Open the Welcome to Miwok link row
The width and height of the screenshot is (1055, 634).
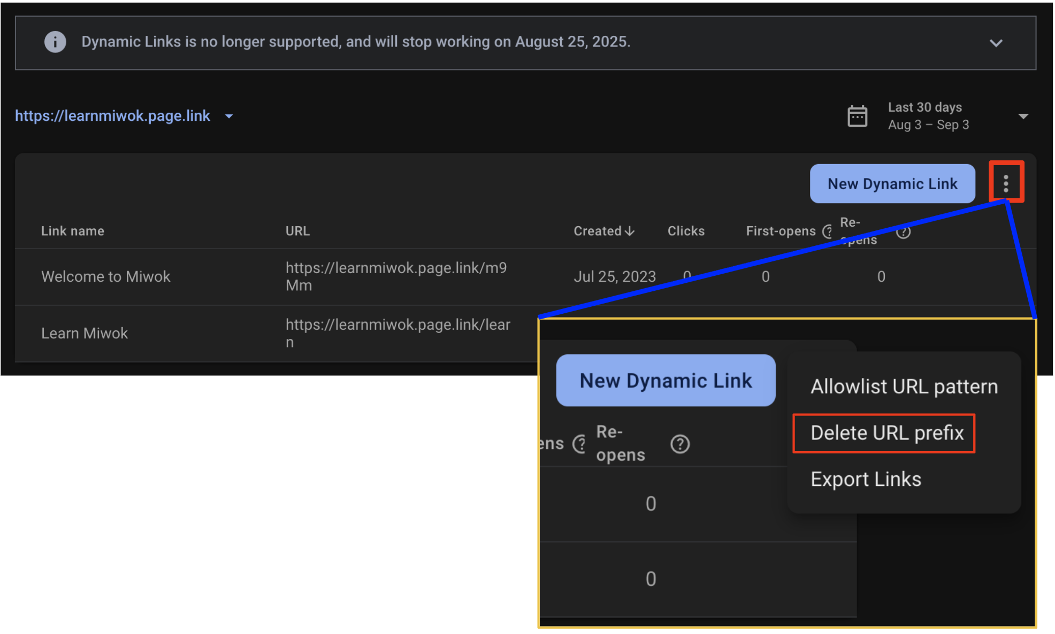click(x=105, y=276)
